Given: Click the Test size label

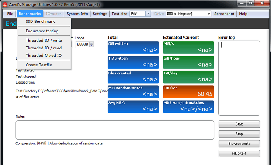Looking at the screenshot, I should click(119, 14).
